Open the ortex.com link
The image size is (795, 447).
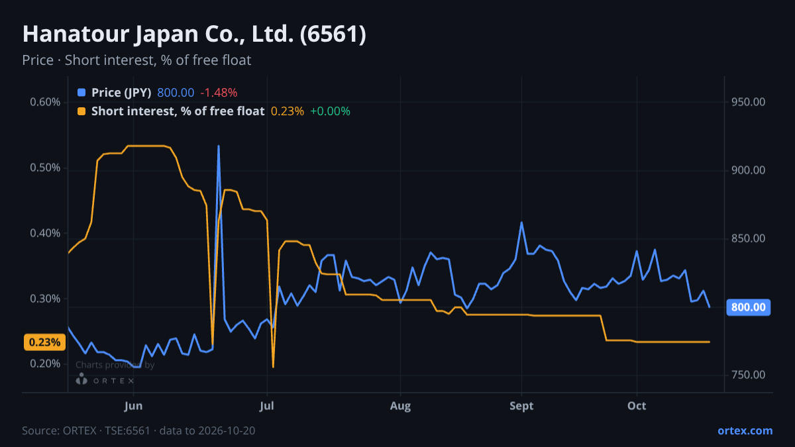745,430
